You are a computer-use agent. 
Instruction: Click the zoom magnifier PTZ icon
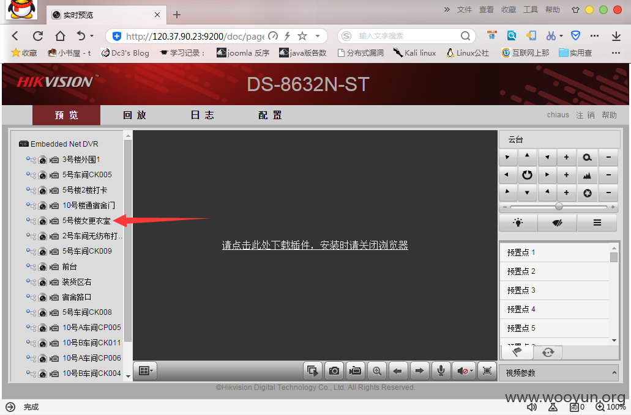(587, 157)
